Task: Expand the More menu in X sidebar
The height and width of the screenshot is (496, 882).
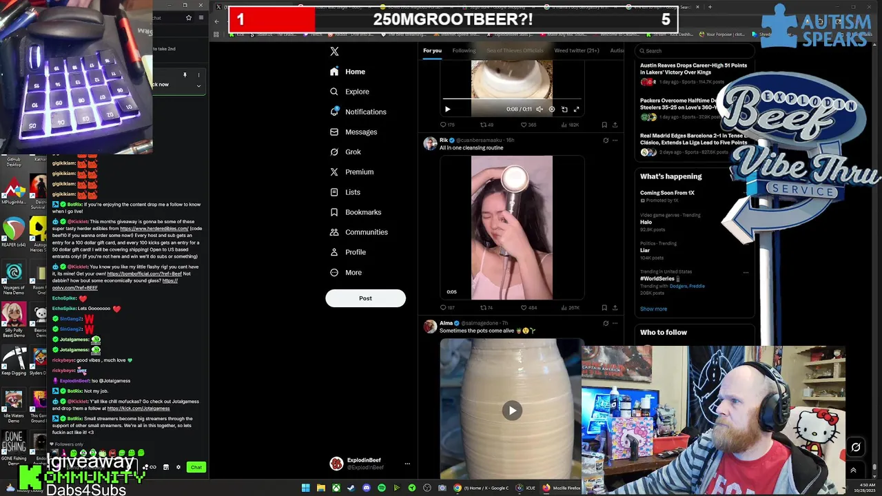Action: click(x=345, y=272)
